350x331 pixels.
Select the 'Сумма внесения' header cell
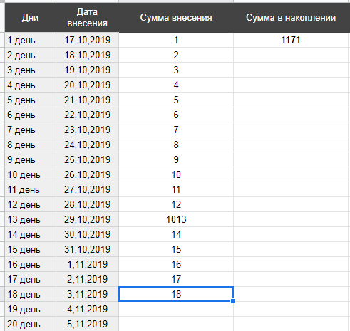tap(176, 18)
